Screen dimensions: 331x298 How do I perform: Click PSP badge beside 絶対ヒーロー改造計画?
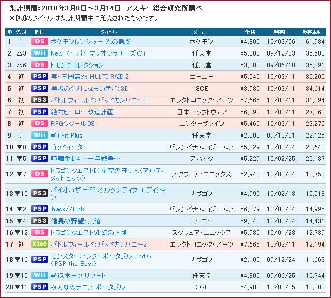pos(40,112)
